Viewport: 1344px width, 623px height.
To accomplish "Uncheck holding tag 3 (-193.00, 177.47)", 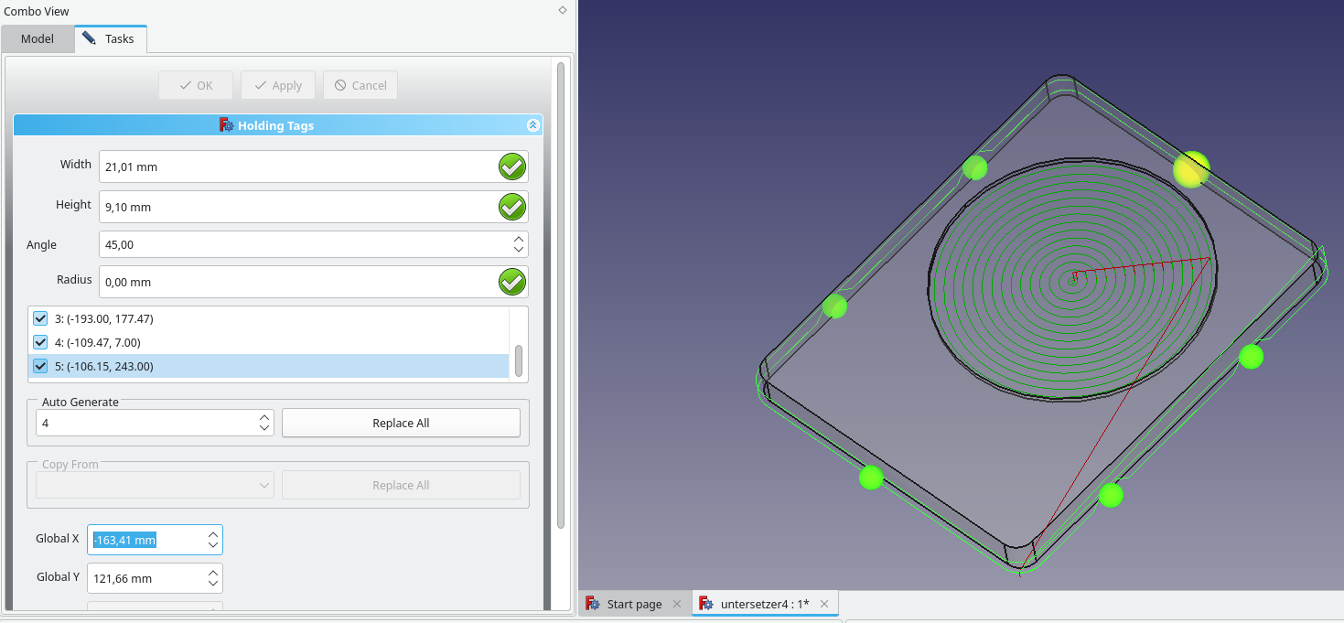I will click(x=40, y=319).
